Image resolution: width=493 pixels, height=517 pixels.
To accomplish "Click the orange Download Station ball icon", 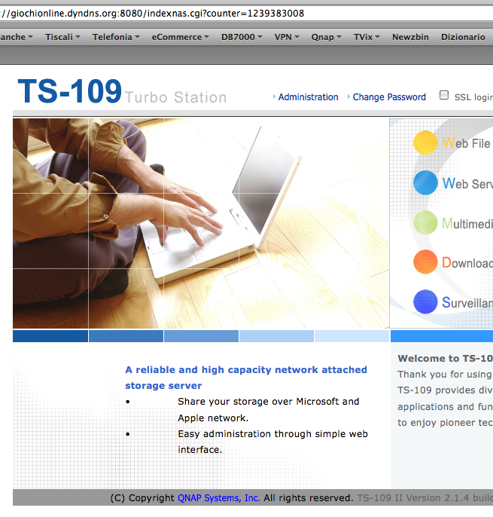I will click(425, 262).
